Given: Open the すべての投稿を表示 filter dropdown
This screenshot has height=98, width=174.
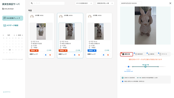Looking at the screenshot, I should point(84,3).
